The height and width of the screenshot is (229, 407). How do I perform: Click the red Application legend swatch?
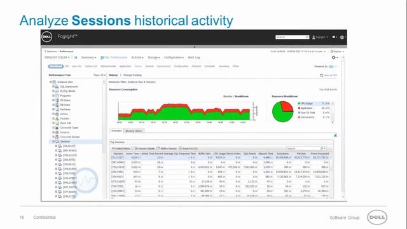coord(299,108)
